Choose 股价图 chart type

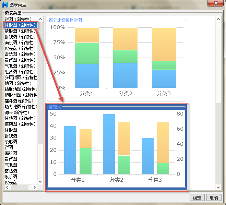(x=11, y=177)
